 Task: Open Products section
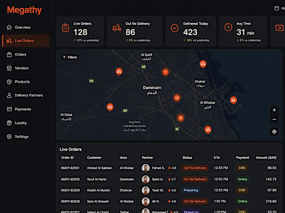pyautogui.click(x=18, y=82)
